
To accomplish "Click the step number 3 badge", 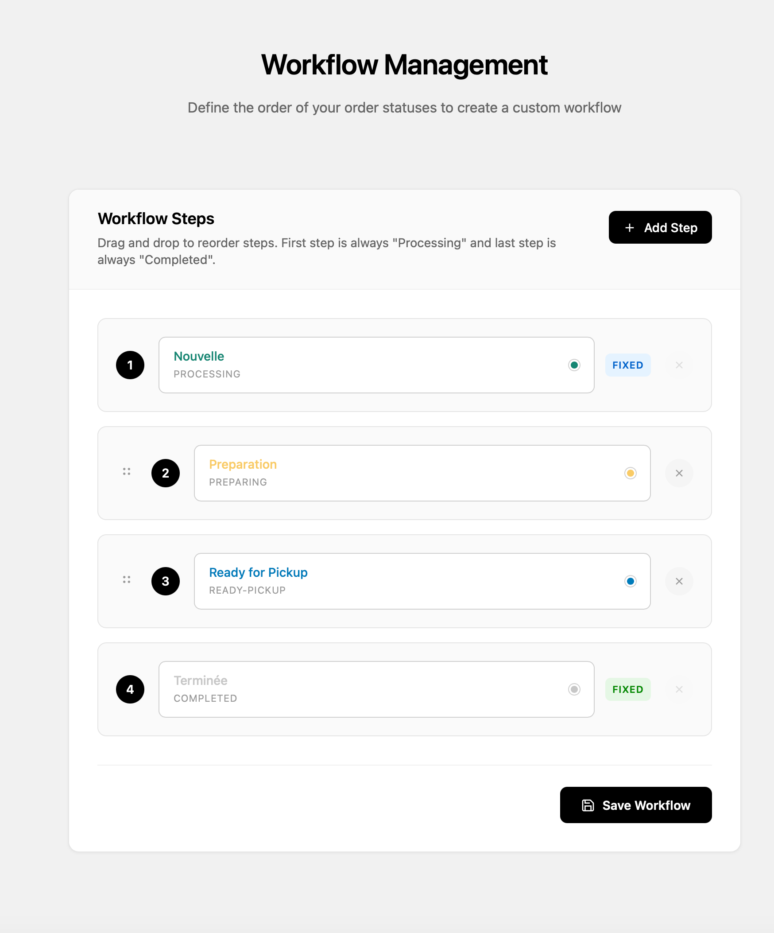I will 166,581.
